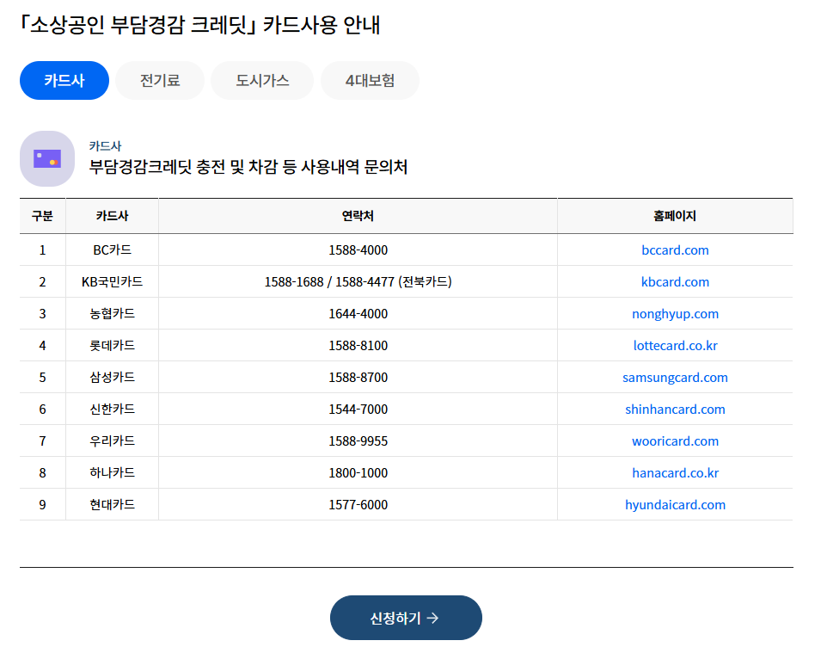Select the 카드사 column header
The height and width of the screenshot is (653, 821).
coord(112,216)
